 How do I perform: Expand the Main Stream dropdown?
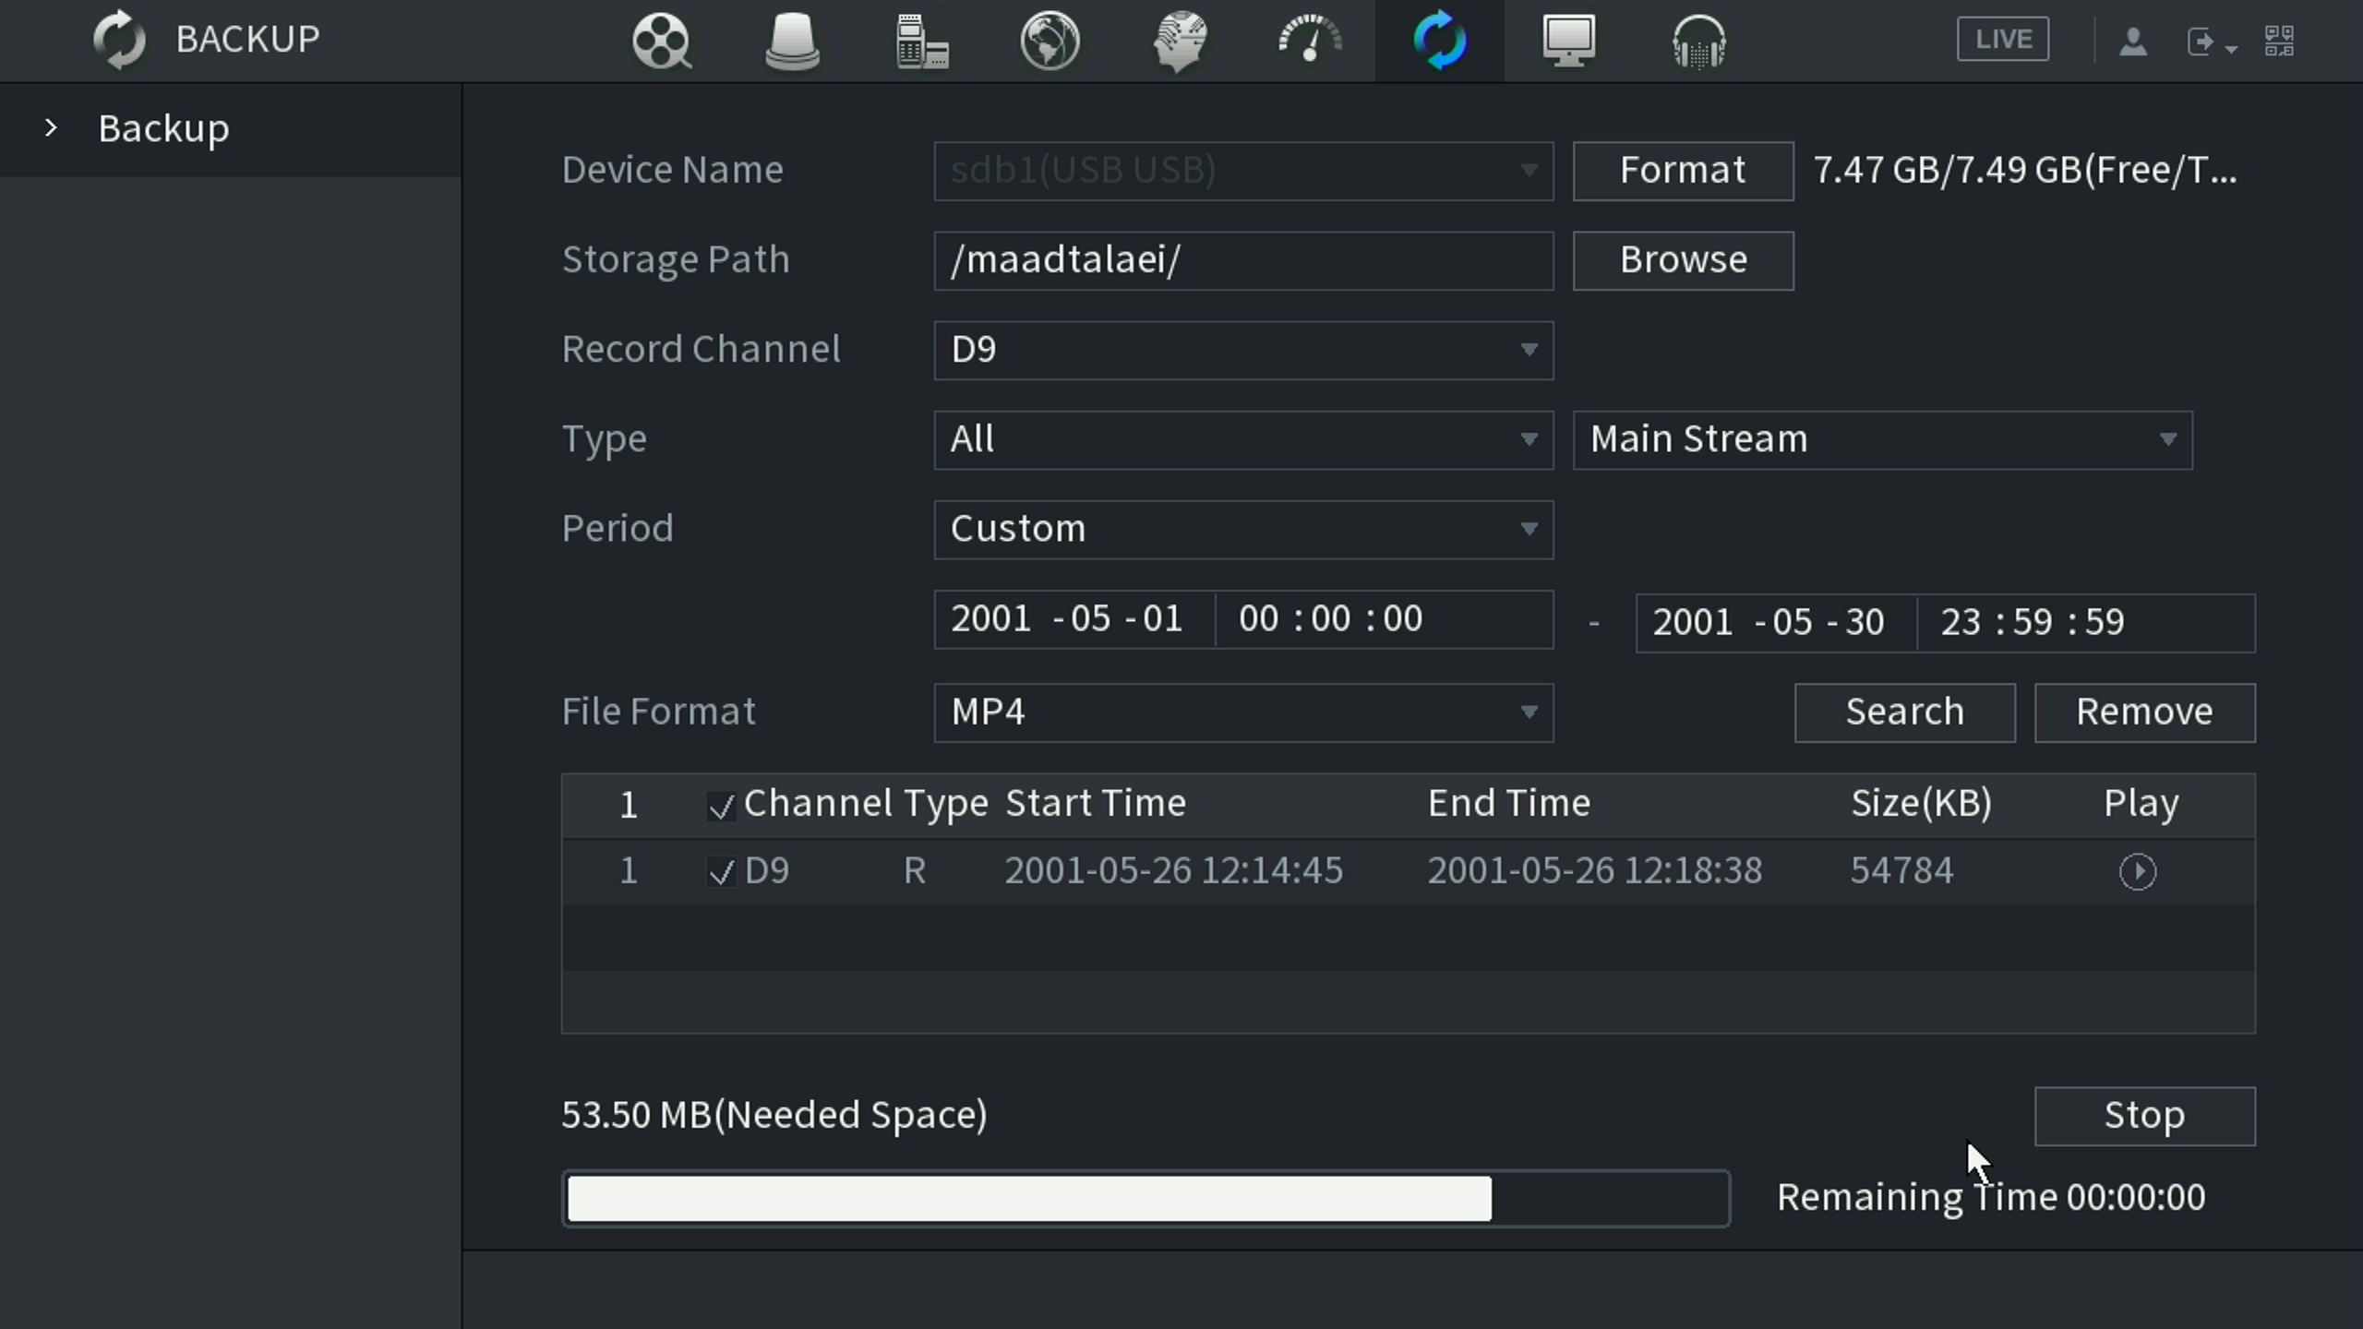[x=1881, y=440]
